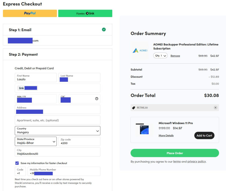Viewport: 226px width, 191px height.
Task: Click the Mobile Phone Number field
Action: (x=64, y=171)
